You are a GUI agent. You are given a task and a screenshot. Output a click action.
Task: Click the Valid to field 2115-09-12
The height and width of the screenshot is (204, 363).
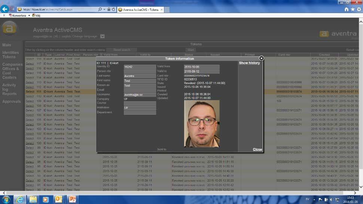(202, 71)
